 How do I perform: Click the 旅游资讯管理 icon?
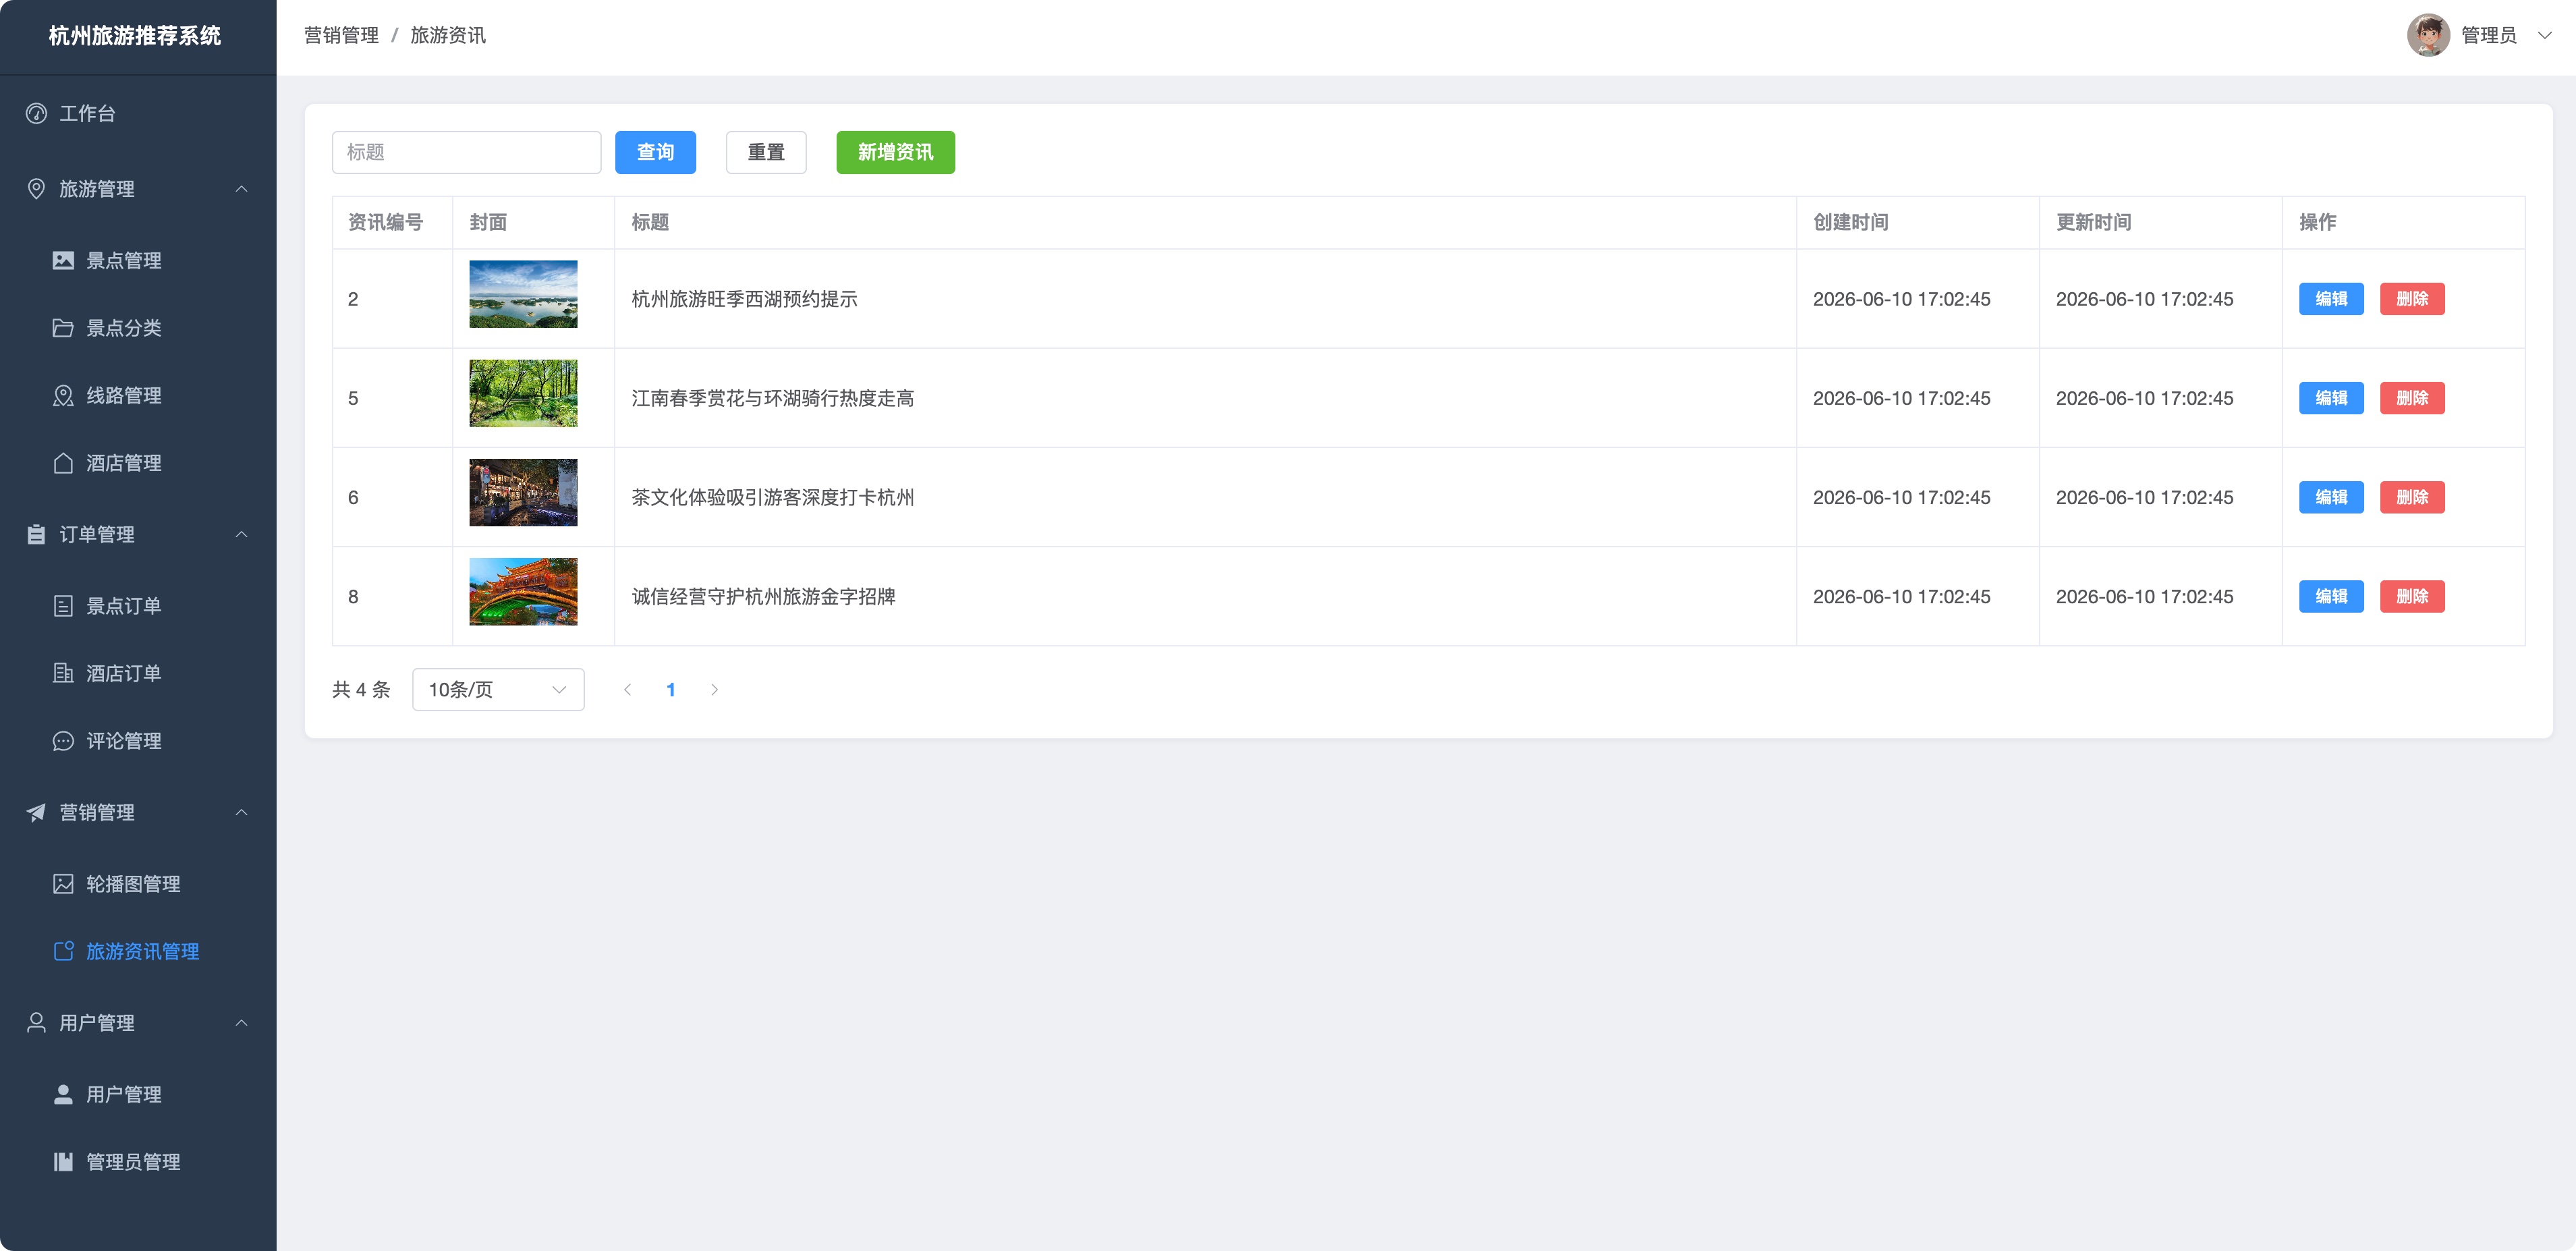pyautogui.click(x=63, y=951)
